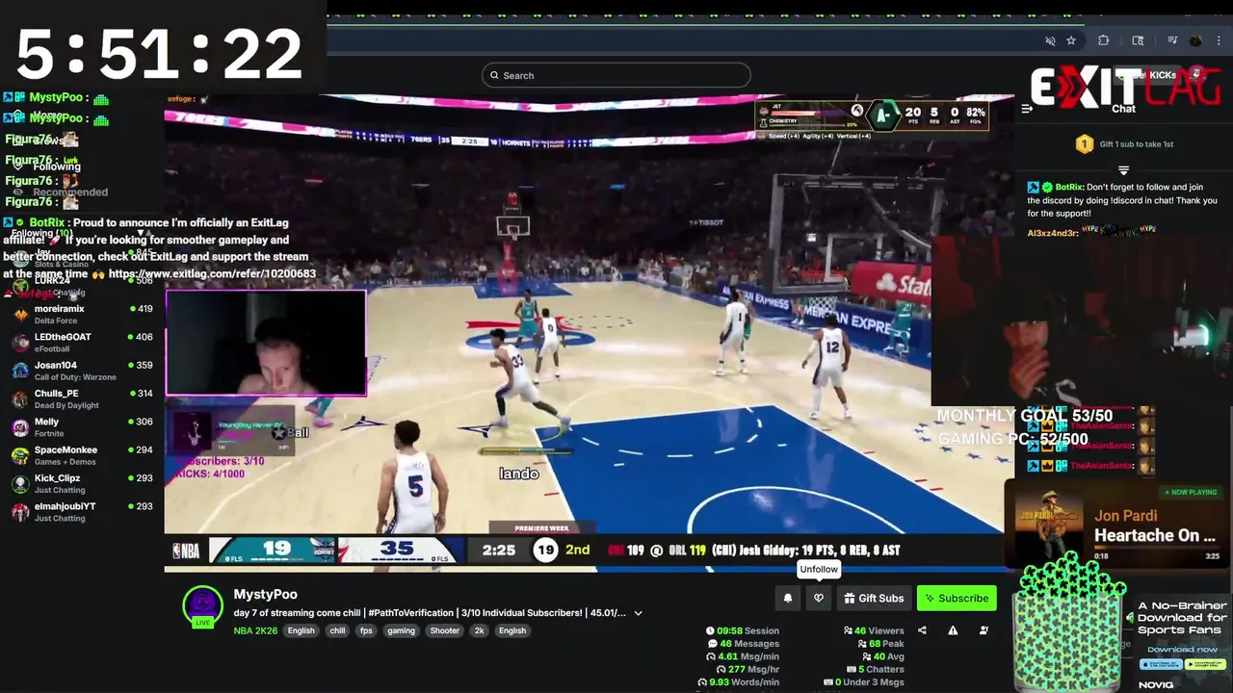This screenshot has width=1233, height=693.
Task: Select the Shooter tag
Action: 444,630
